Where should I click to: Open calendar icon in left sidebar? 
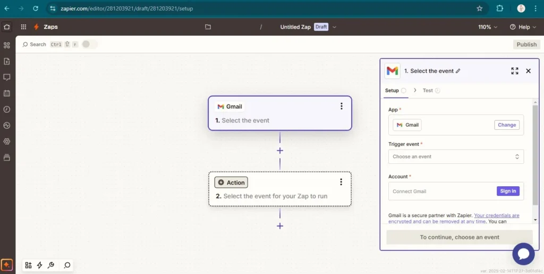(x=6, y=93)
